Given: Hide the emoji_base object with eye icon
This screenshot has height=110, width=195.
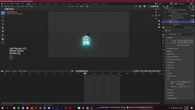Looking at the screenshot, I should coord(191,22).
